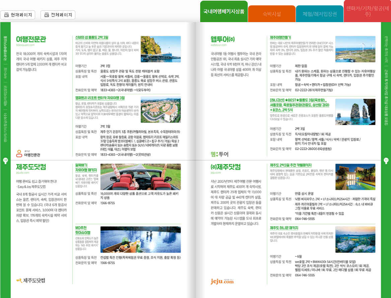Open the [하나강산] ★BEST★울릉도 3일 title
Screen dimensions: 391x298
coord(300,105)
